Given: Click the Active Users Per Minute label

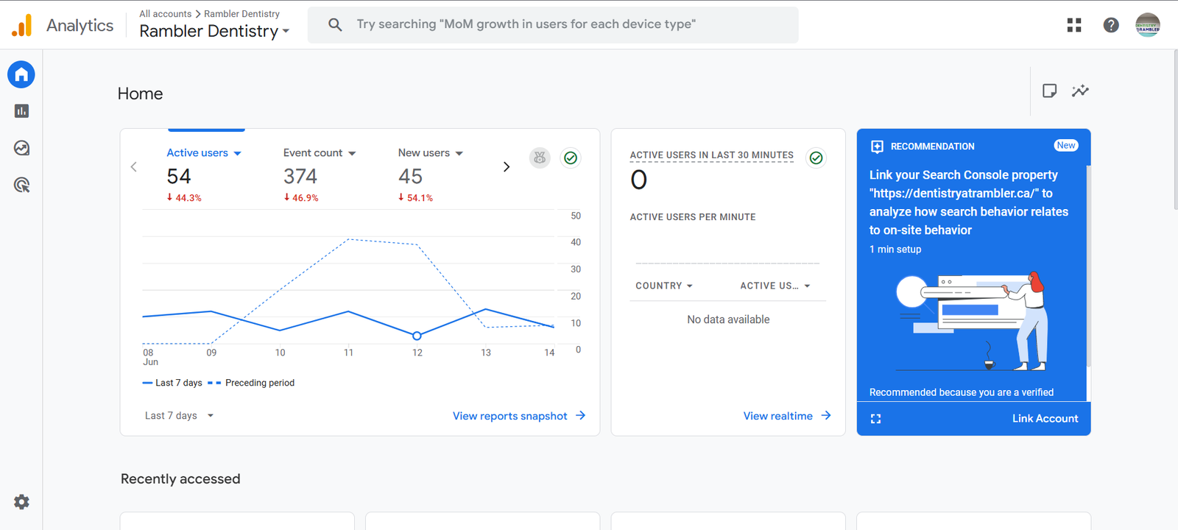Looking at the screenshot, I should coord(693,217).
